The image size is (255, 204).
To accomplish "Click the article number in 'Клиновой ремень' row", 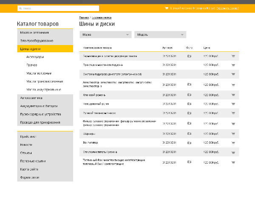I will [169, 95].
